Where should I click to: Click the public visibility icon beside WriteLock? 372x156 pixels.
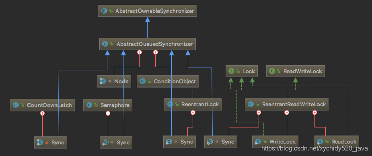[x=265, y=142]
